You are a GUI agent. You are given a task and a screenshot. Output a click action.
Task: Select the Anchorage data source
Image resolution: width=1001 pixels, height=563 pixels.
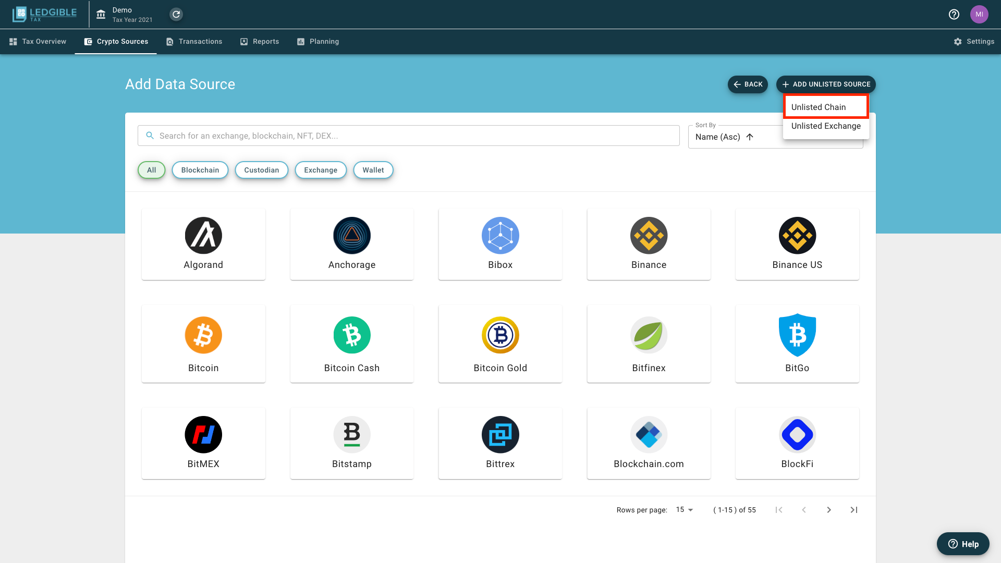(352, 244)
